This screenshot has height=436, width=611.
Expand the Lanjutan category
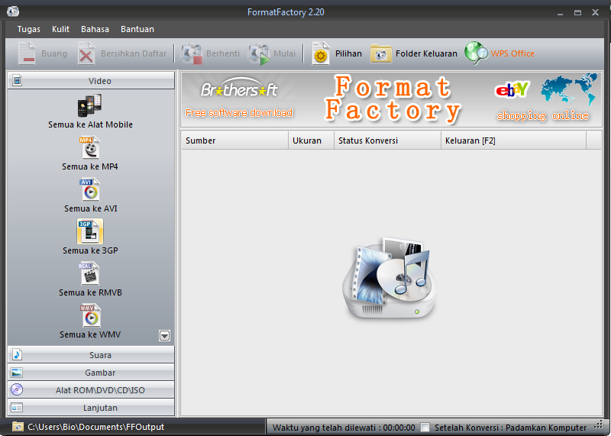pos(91,408)
